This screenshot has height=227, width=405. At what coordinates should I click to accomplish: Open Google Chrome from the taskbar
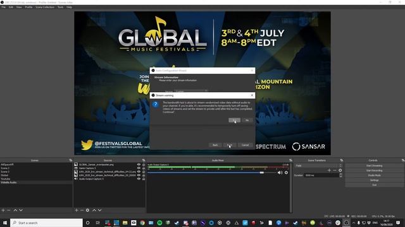142,223
